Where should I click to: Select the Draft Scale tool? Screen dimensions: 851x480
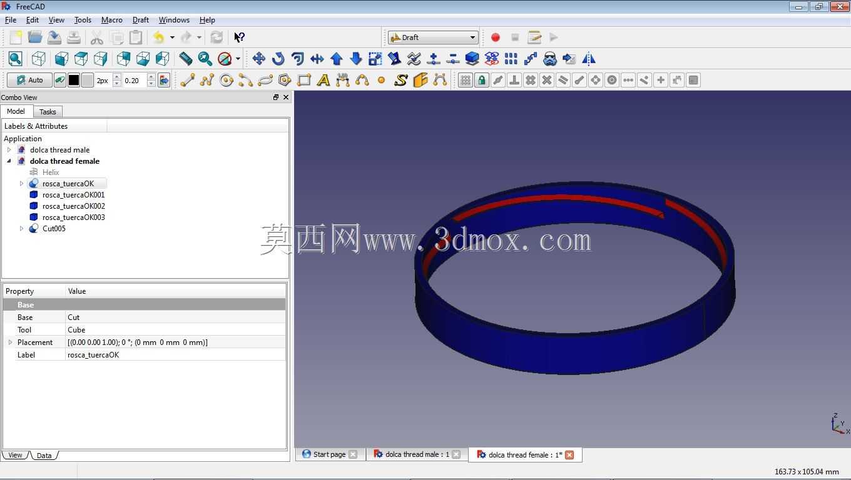375,59
